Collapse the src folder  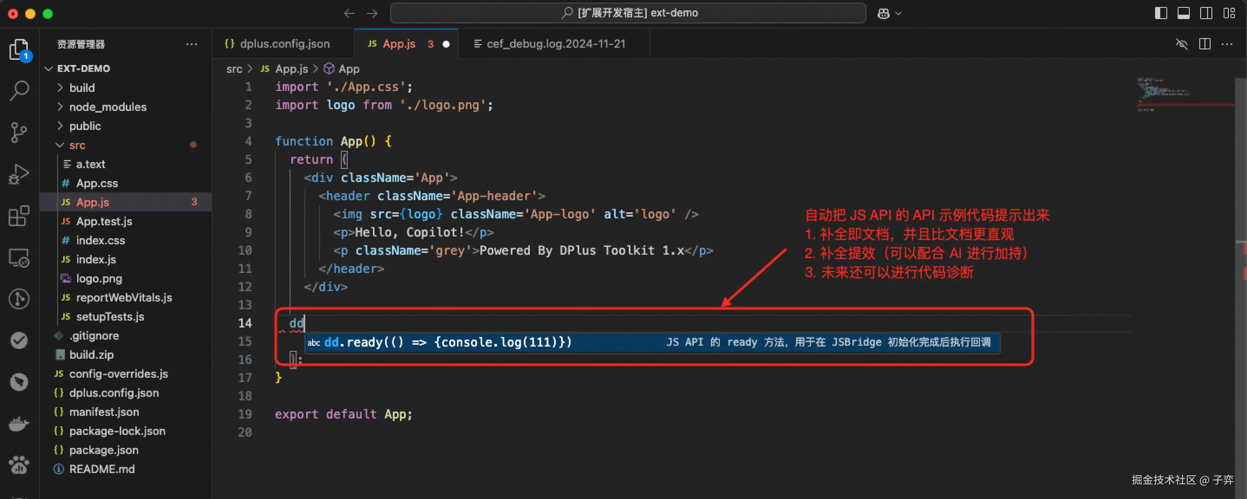pyautogui.click(x=76, y=145)
